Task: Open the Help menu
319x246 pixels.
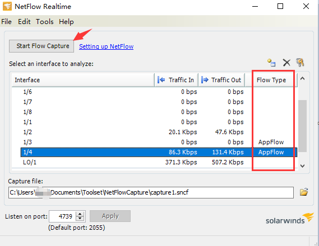Action: tap(66, 21)
